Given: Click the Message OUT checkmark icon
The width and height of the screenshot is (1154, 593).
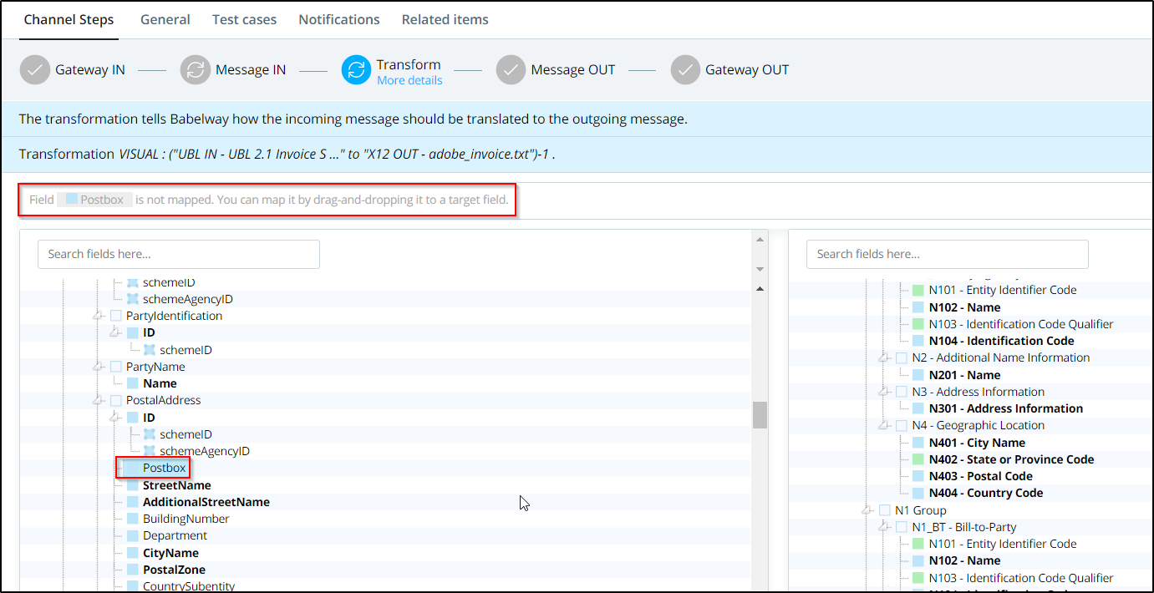Looking at the screenshot, I should 511,70.
